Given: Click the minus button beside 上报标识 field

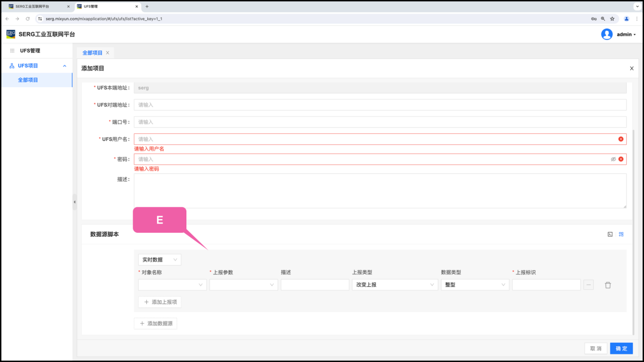Looking at the screenshot, I should tap(589, 285).
